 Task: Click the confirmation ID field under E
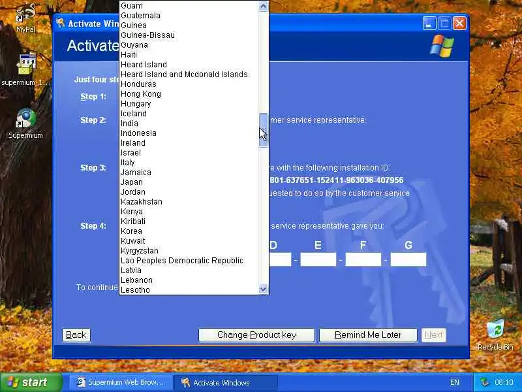(x=318, y=259)
